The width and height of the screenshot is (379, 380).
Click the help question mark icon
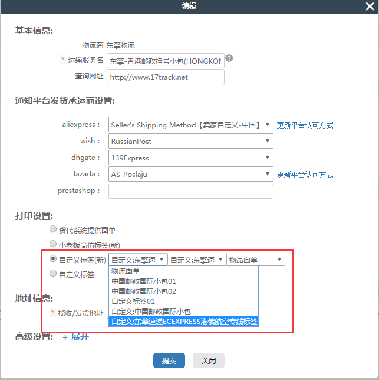(x=229, y=58)
